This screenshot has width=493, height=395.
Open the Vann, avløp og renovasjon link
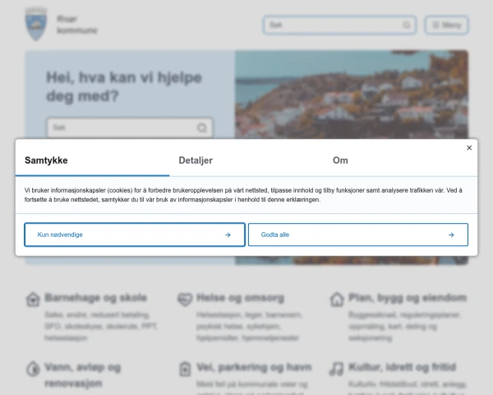pyautogui.click(x=83, y=375)
